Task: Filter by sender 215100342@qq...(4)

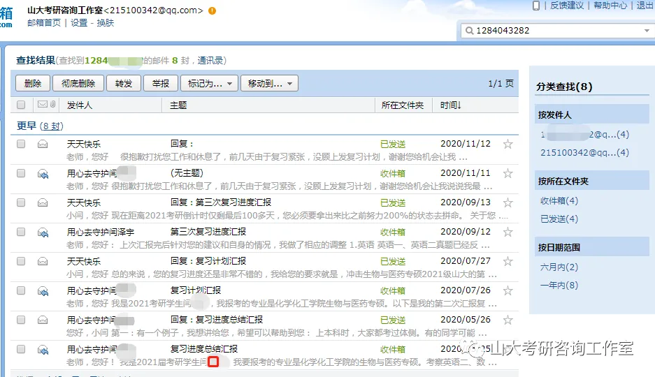Action: click(x=584, y=153)
